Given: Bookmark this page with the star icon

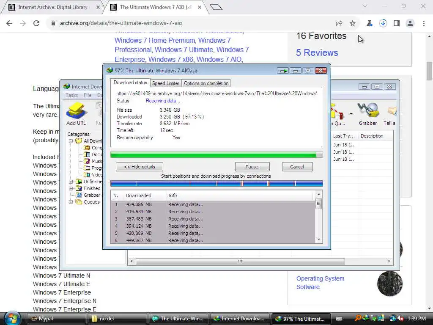Looking at the screenshot, I should tap(353, 24).
